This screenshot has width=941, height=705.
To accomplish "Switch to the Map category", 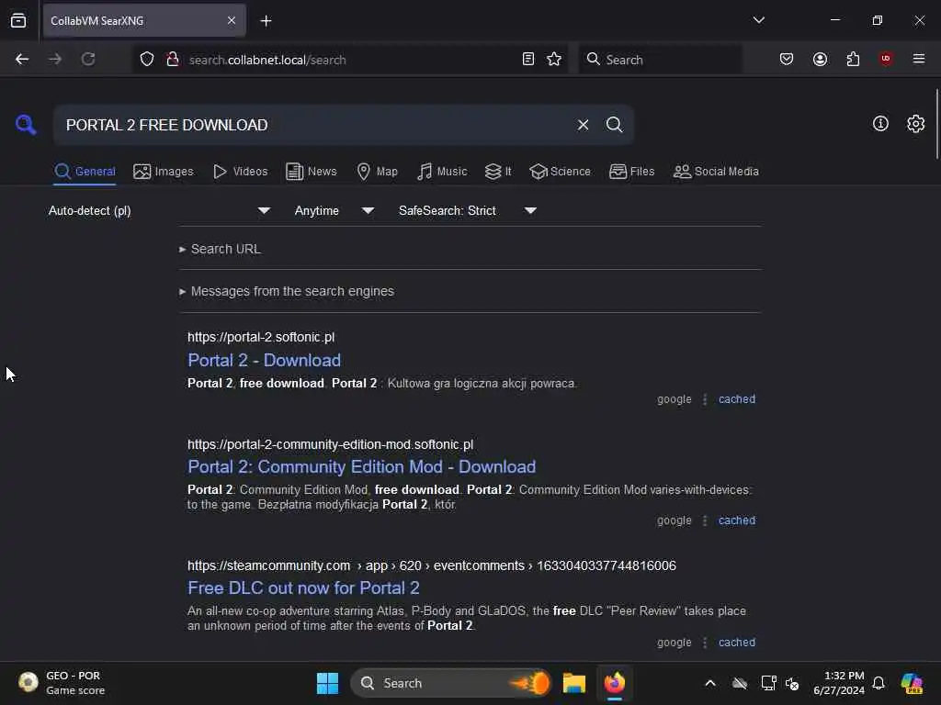I will tap(377, 172).
